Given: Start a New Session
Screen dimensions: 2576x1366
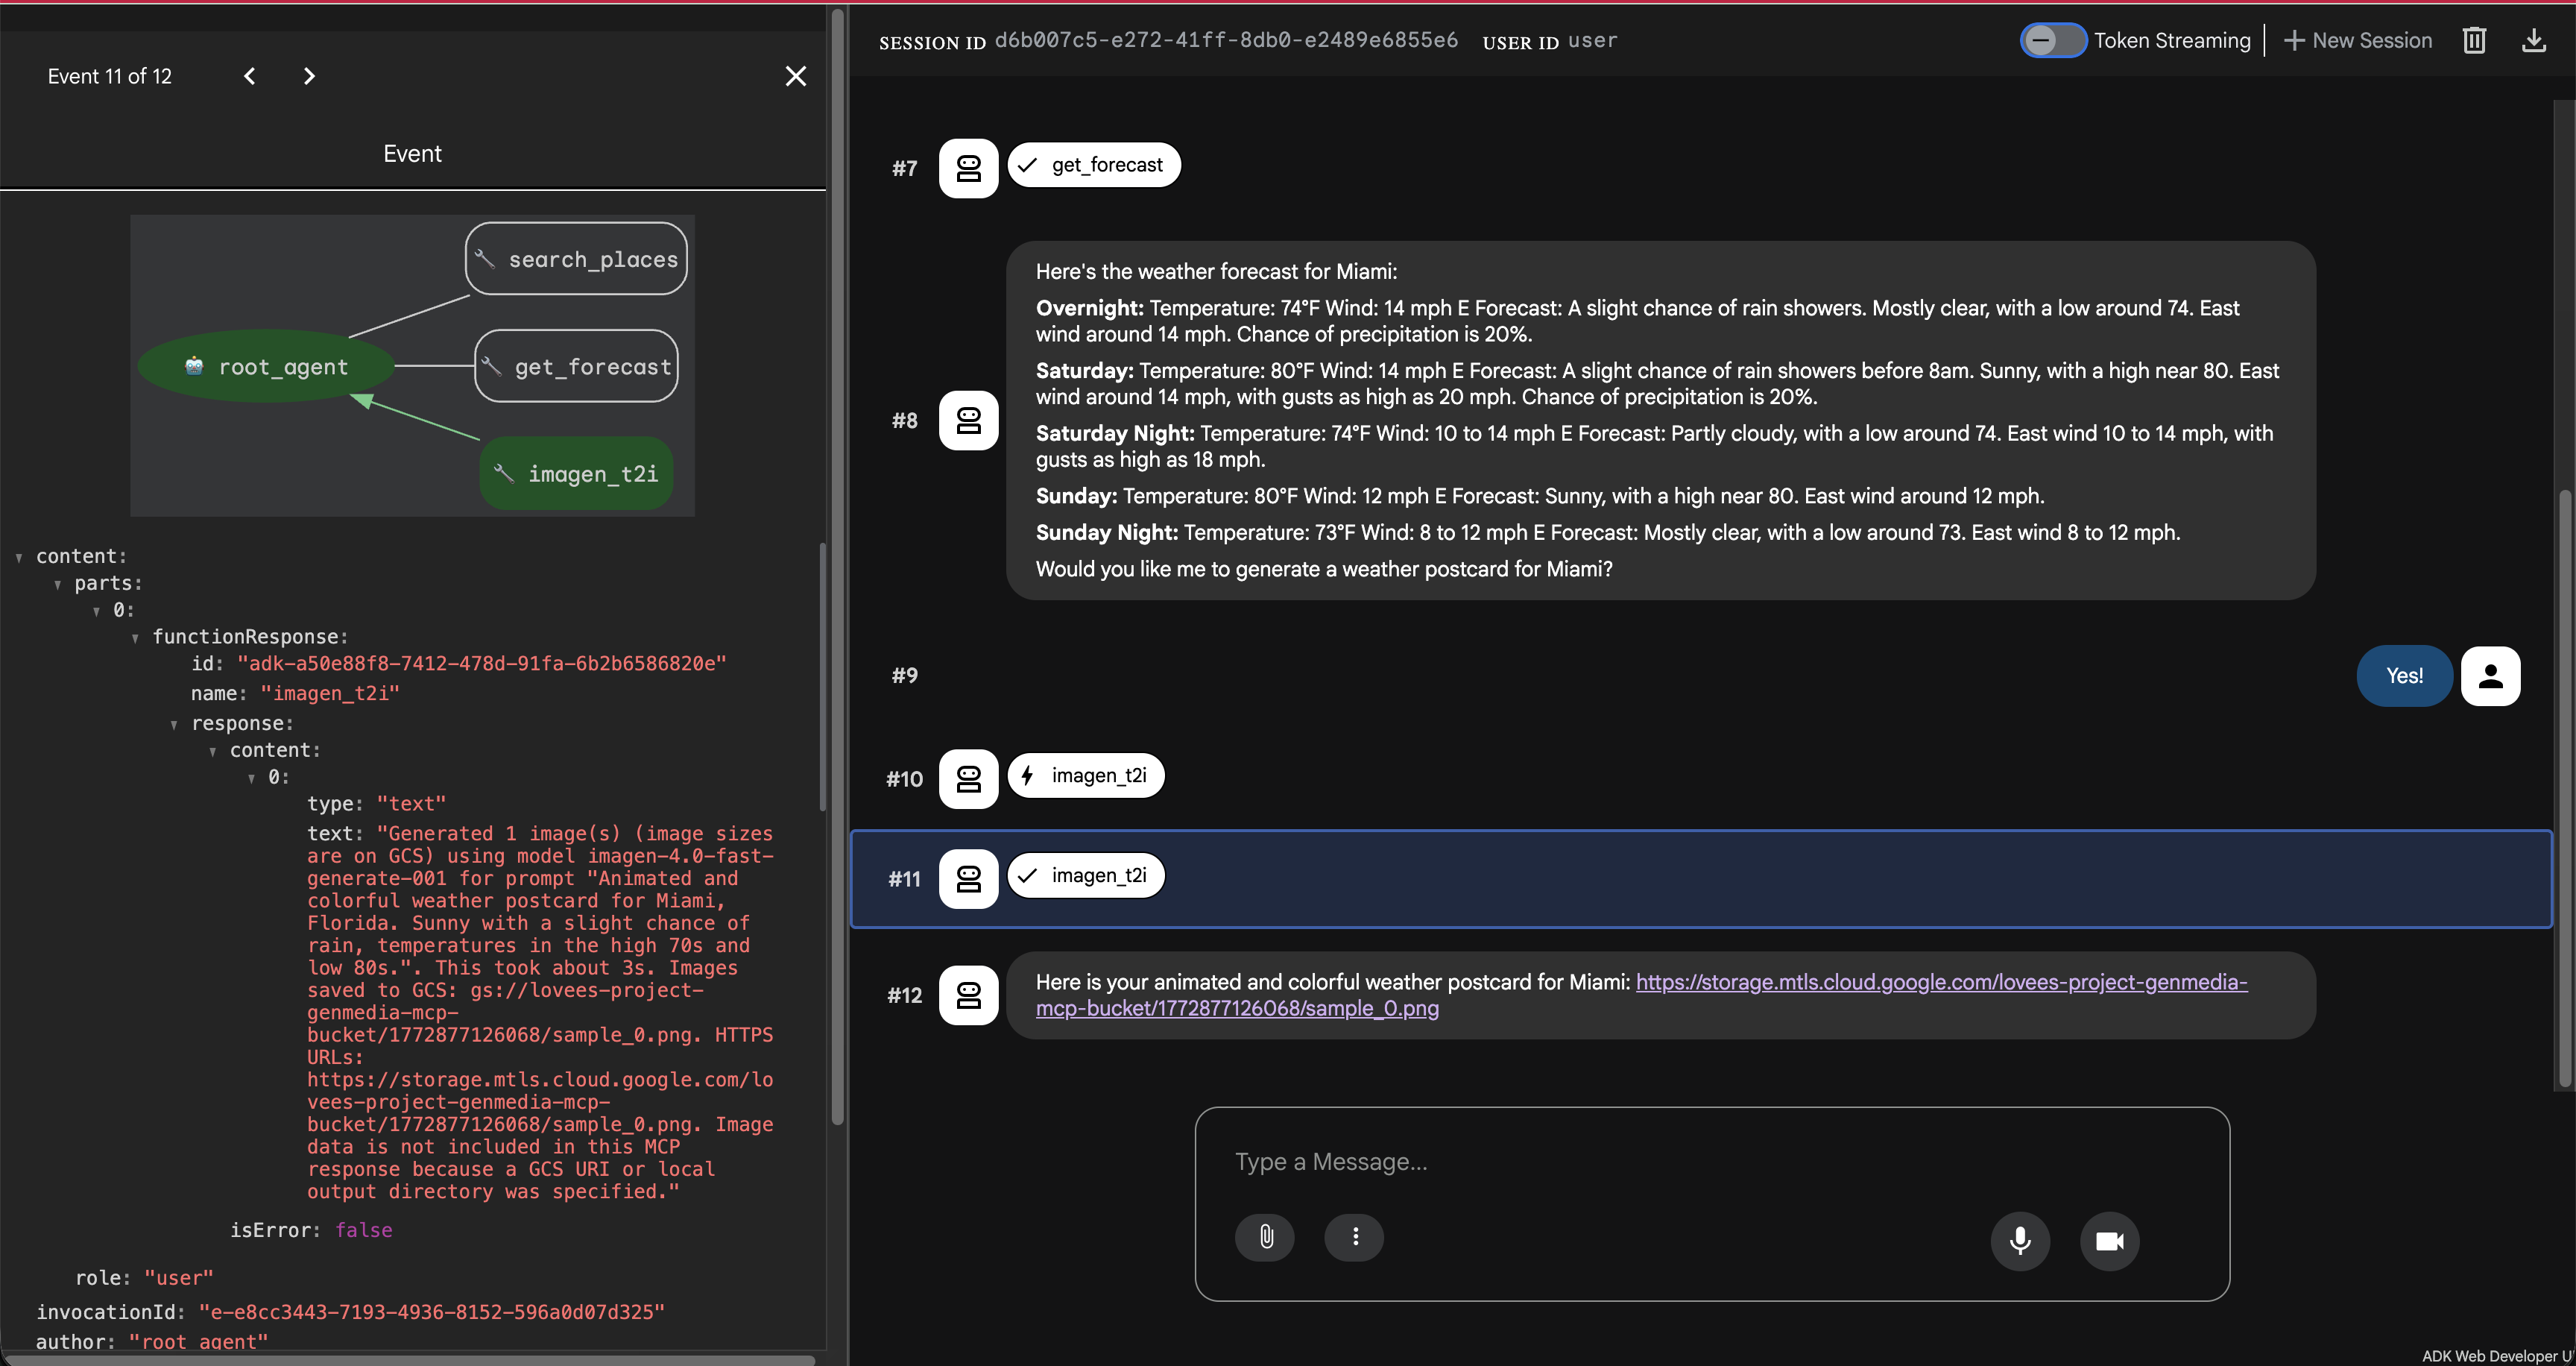Looking at the screenshot, I should 2358,41.
